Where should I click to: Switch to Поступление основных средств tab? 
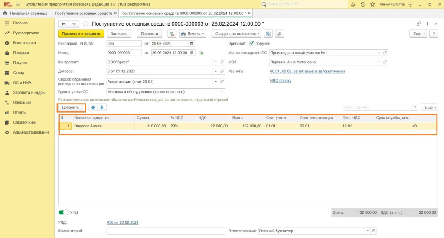83,13
